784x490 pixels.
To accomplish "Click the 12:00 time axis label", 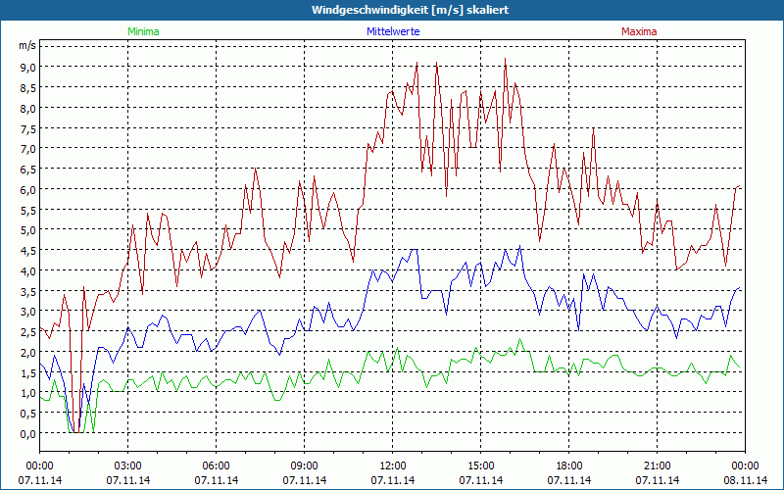I will click(x=393, y=466).
